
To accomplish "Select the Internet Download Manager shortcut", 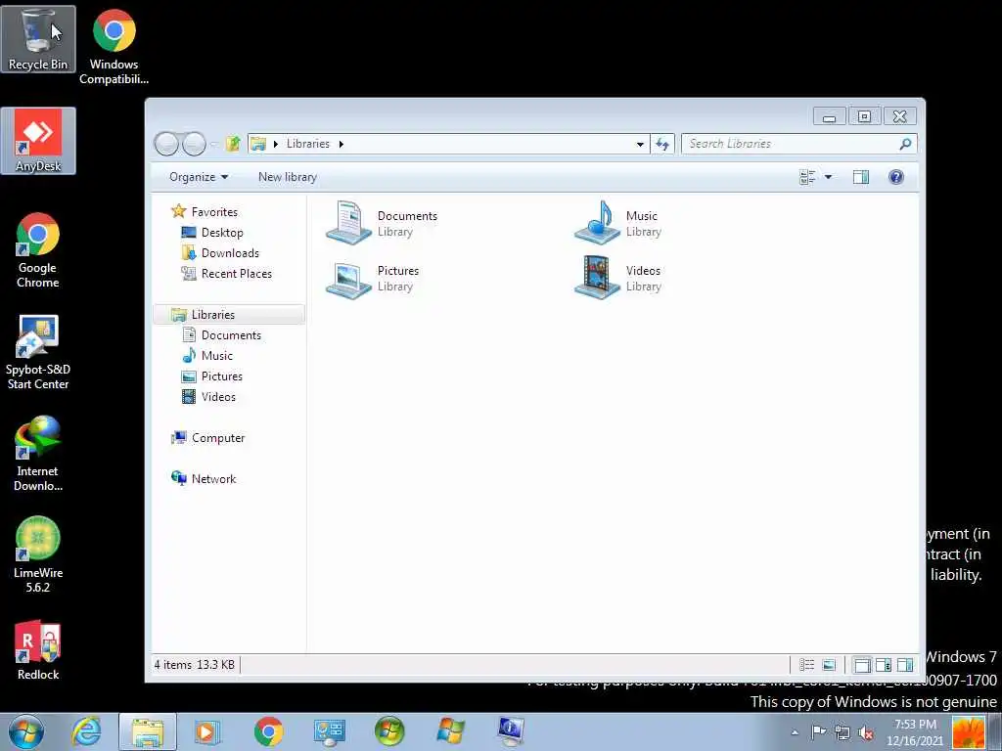I will 38,454.
